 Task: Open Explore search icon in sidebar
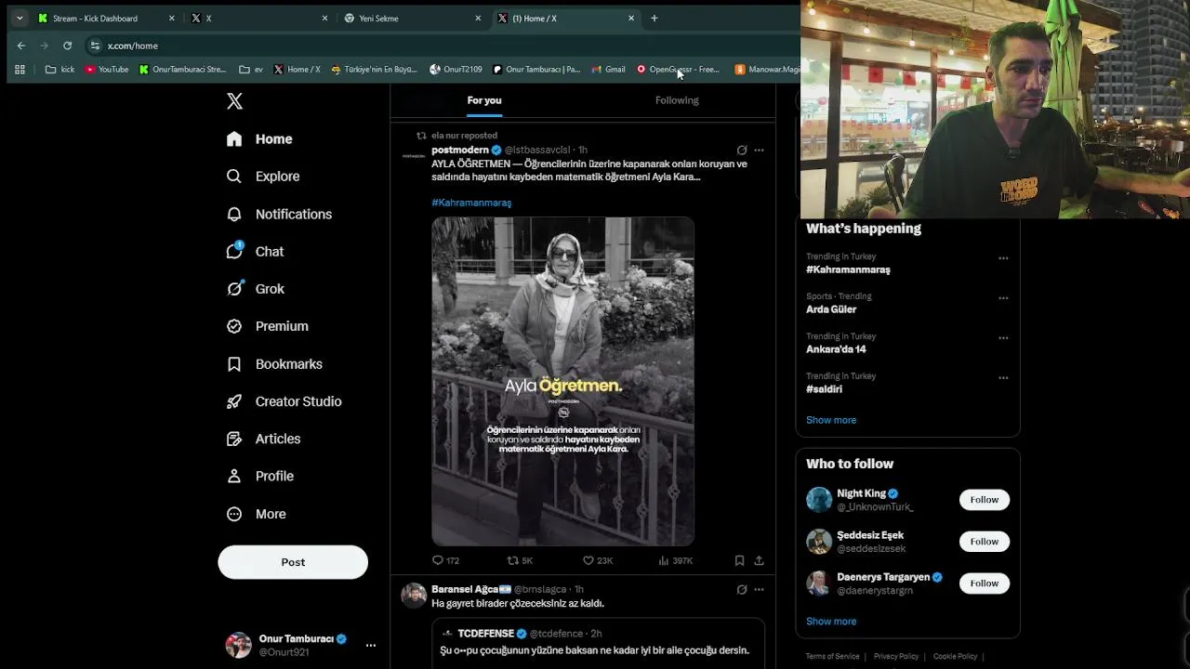point(234,177)
